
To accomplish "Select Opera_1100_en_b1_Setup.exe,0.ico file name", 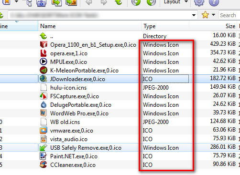I will pyautogui.click(x=93, y=45).
